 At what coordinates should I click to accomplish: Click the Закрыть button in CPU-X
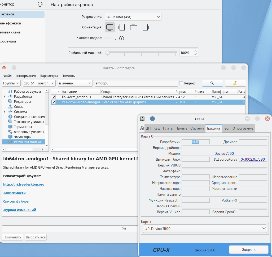pos(248,250)
